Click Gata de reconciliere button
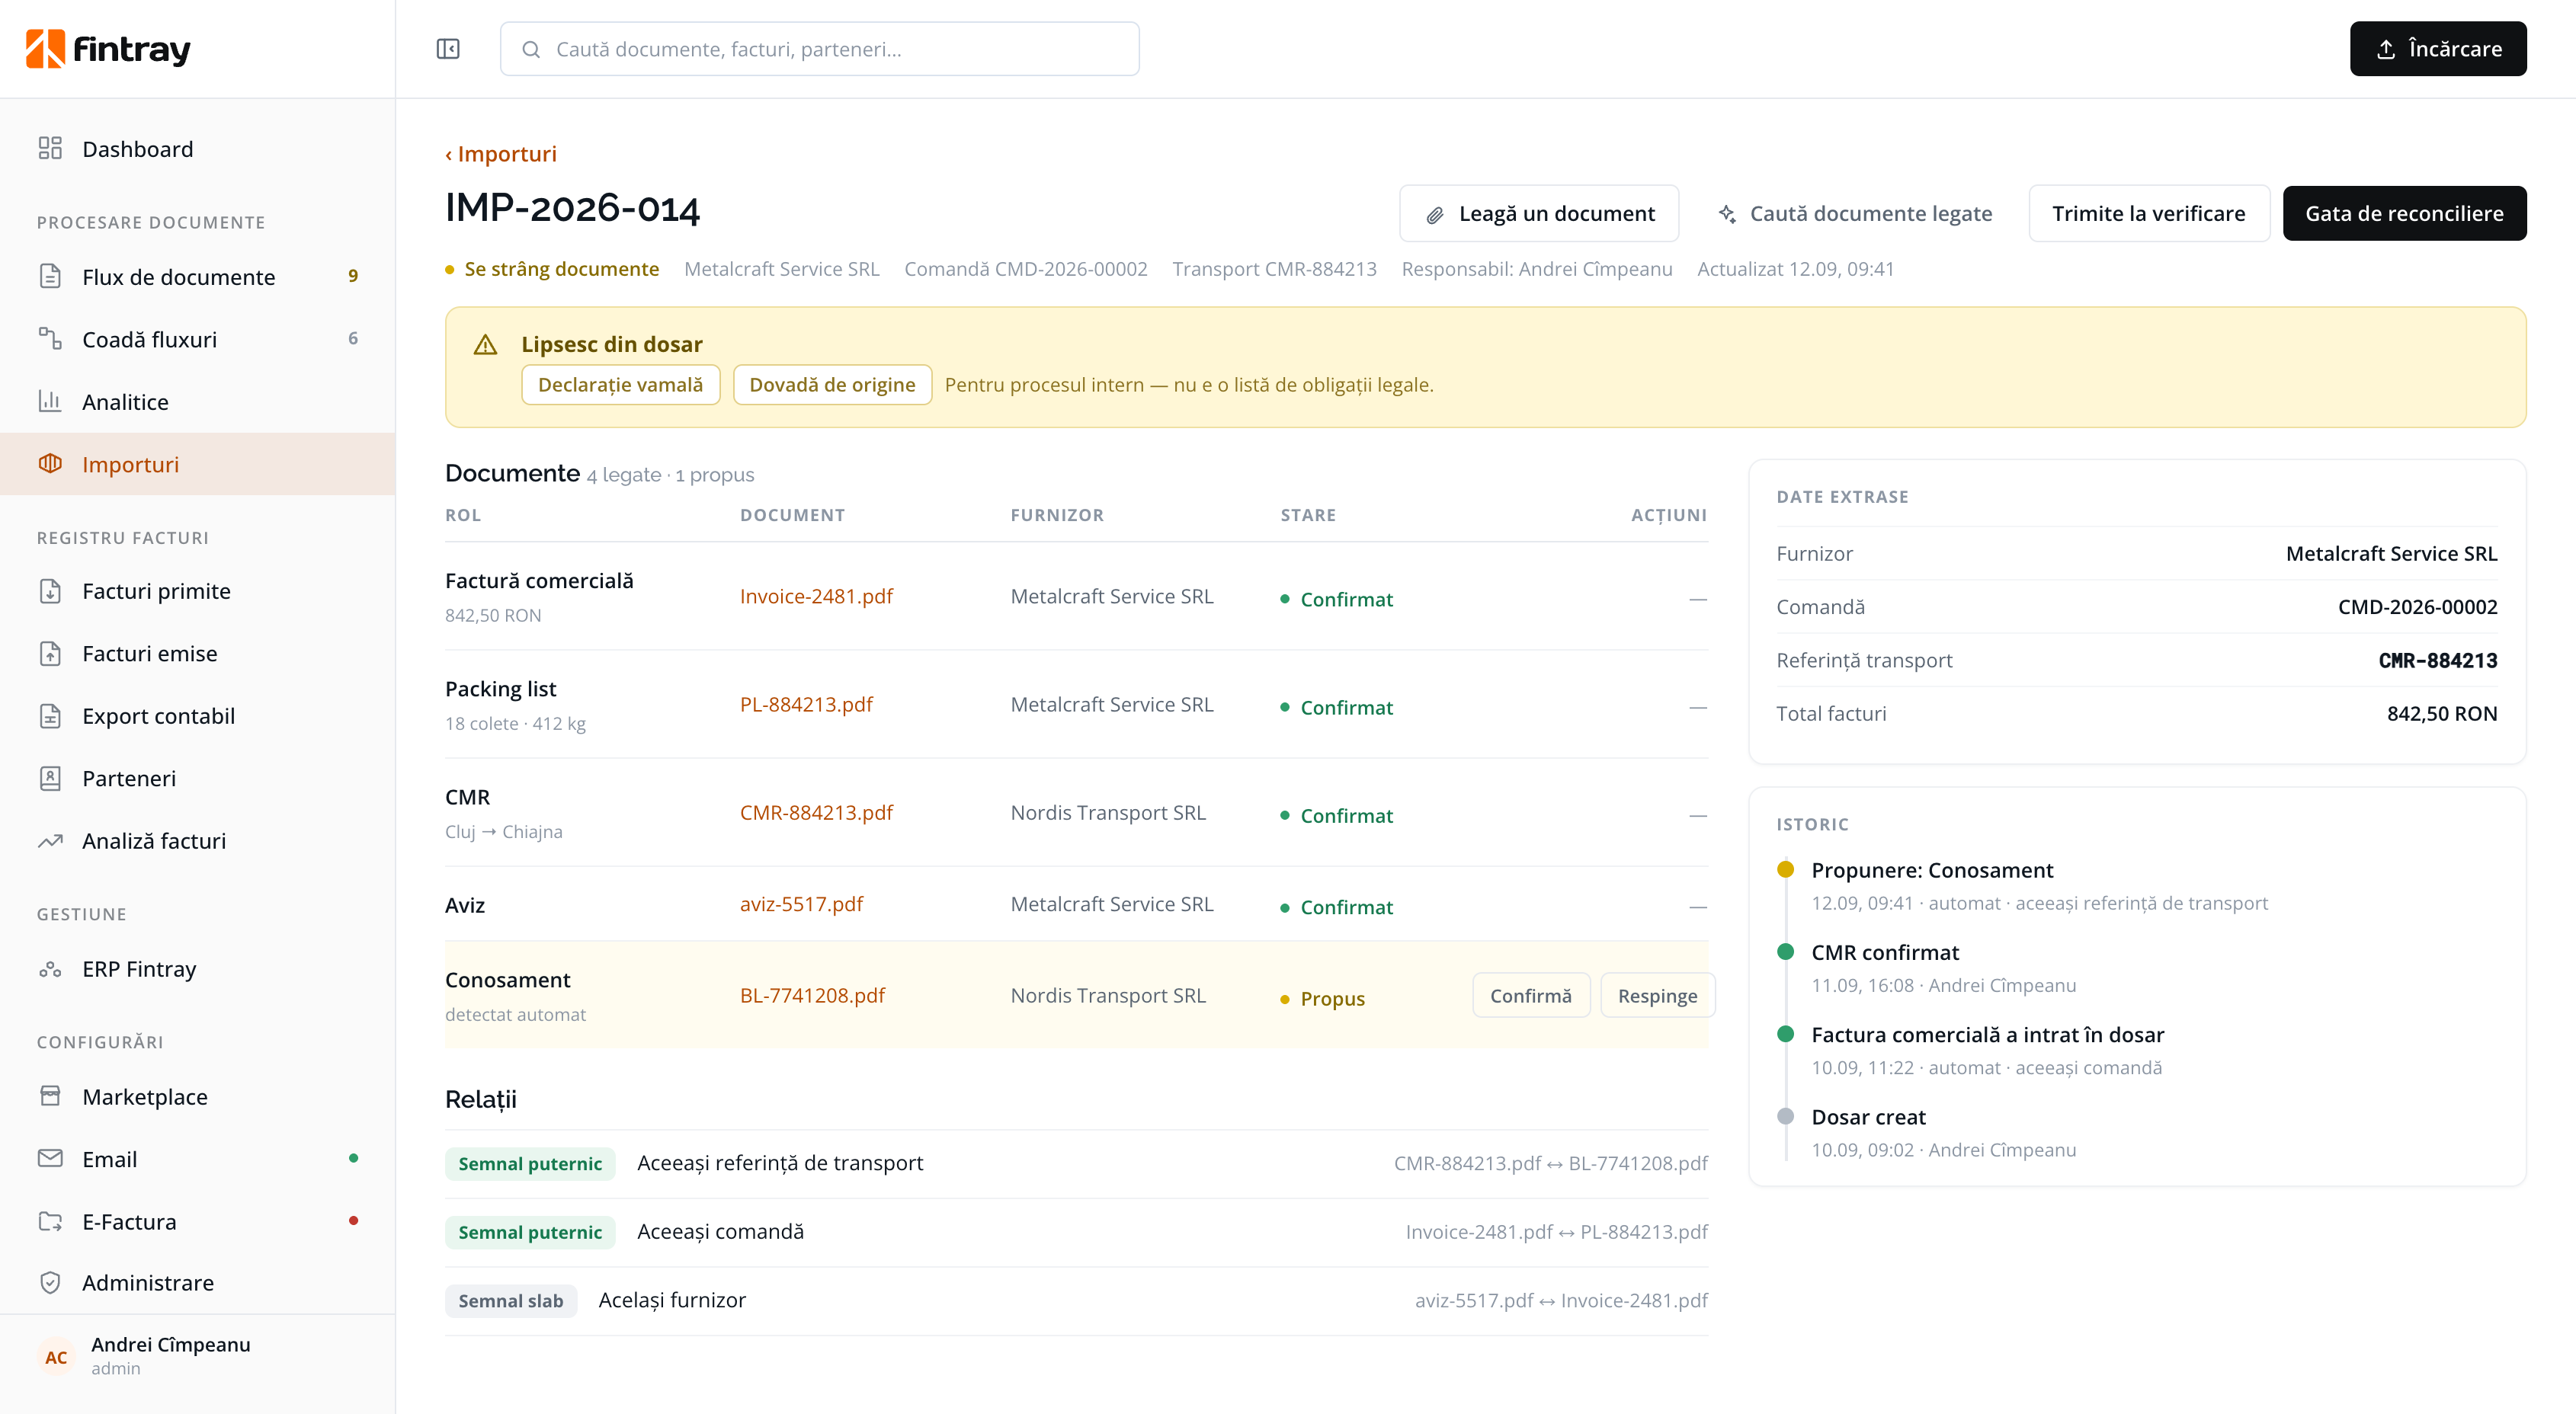The height and width of the screenshot is (1414, 2576). (x=2404, y=213)
